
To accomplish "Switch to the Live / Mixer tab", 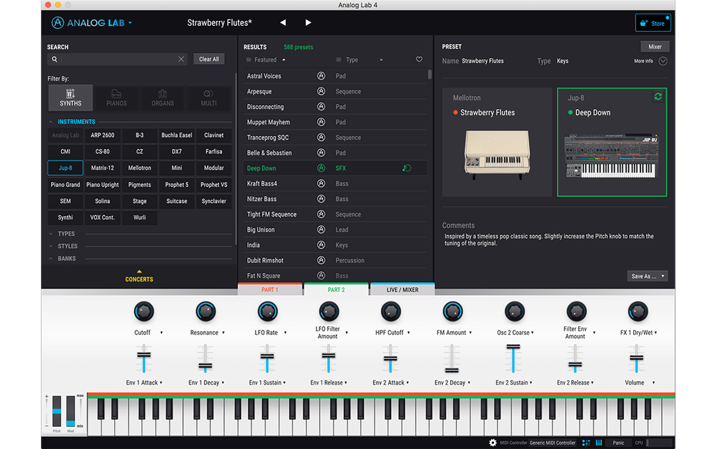I will click(x=403, y=290).
